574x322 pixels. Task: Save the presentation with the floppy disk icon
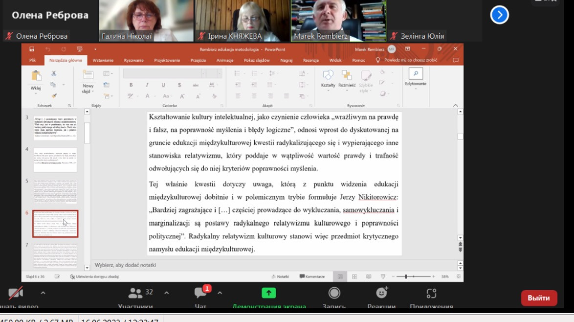coord(32,49)
